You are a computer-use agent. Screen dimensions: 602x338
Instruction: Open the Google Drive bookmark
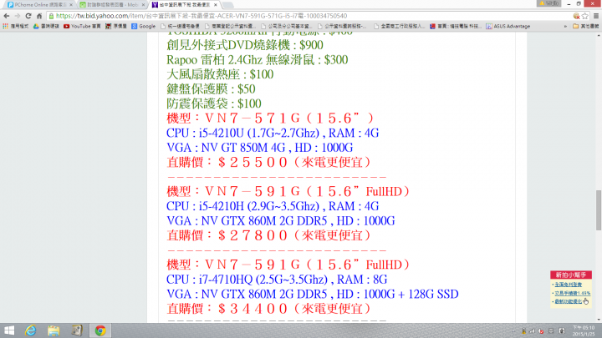[x=46, y=26]
